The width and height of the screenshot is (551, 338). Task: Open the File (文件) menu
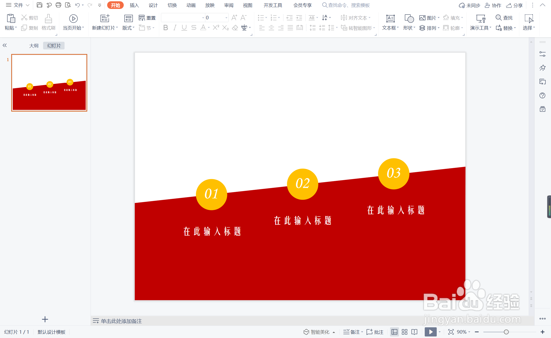[18, 5]
